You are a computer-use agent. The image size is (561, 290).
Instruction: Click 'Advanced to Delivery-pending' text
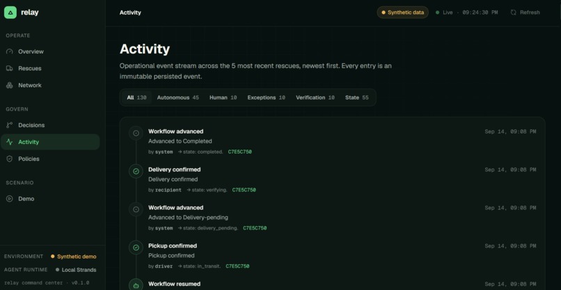(188, 218)
